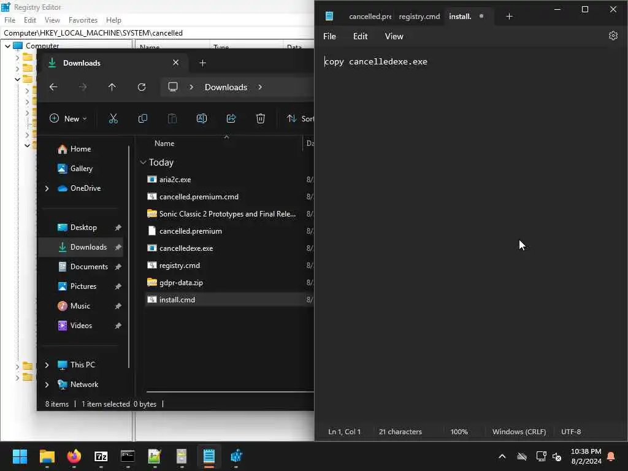Image resolution: width=628 pixels, height=471 pixels.
Task: Switch to cancelled.pre Notepad tab
Action: click(370, 17)
